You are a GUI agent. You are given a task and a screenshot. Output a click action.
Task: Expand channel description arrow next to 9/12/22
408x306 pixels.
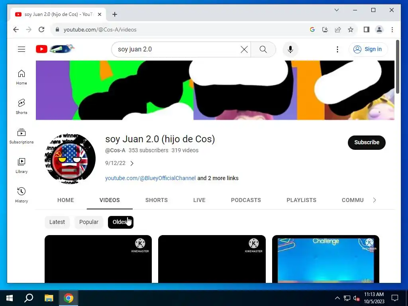[132, 163]
